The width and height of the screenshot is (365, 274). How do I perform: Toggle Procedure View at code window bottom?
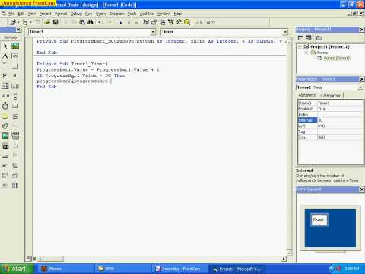point(28,259)
